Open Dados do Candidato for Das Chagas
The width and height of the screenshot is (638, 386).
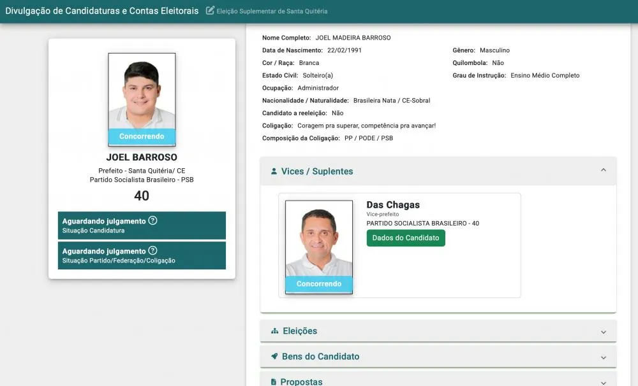click(406, 238)
